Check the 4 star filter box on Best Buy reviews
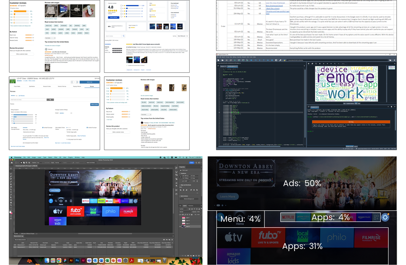Image resolution: width=406 pixels, height=265 pixels. click(x=121, y=8)
